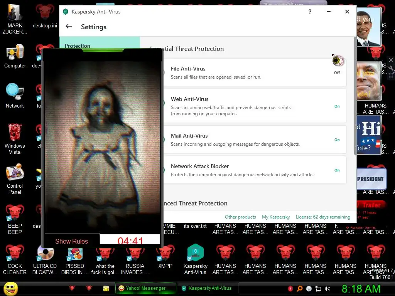
Task: Open the MARK ZUCKER... desktop icon
Action: coord(15,20)
